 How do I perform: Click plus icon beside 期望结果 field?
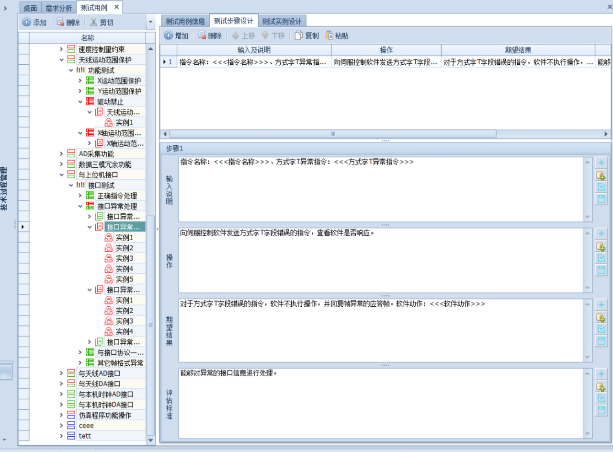(x=602, y=305)
